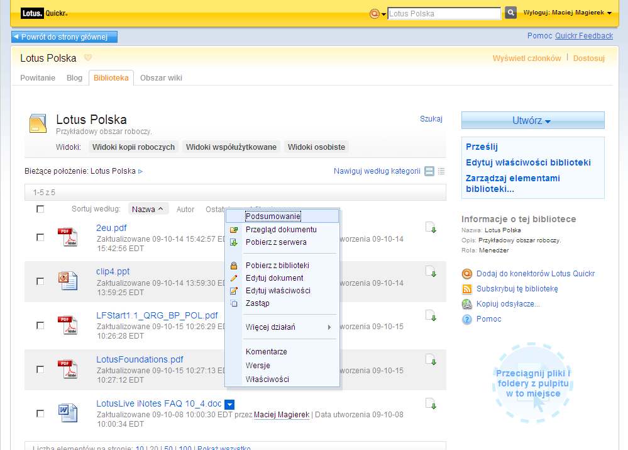Choose Przegląd dokumentu menu item
Screen dimensions: 628x450
click(x=282, y=230)
